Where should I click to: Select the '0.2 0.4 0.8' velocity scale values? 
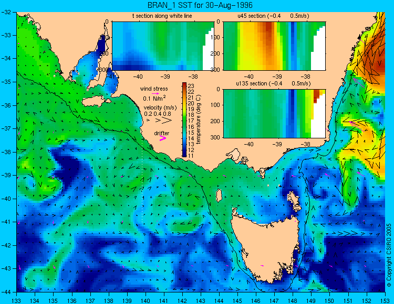pyautogui.click(x=158, y=114)
